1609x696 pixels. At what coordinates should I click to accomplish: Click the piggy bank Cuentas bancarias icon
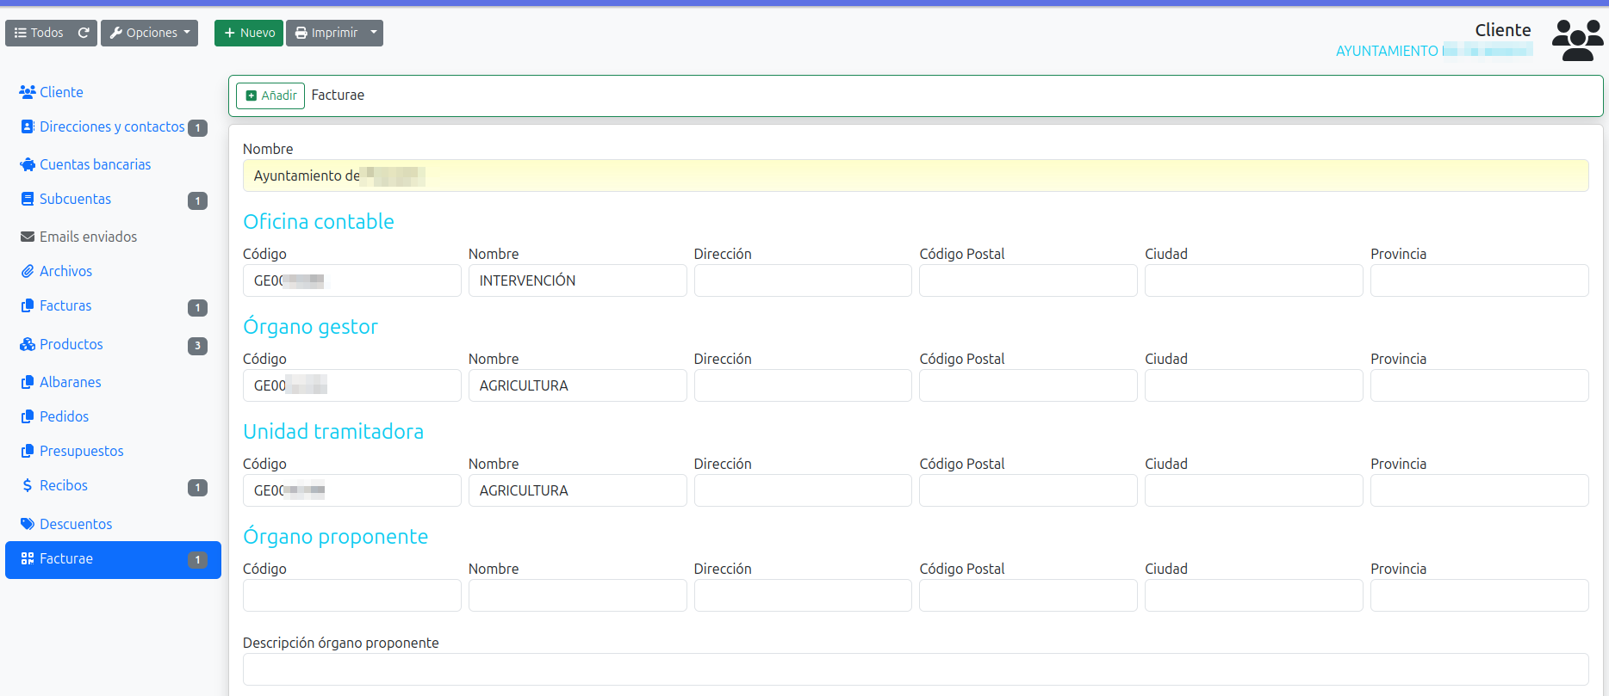(x=28, y=164)
